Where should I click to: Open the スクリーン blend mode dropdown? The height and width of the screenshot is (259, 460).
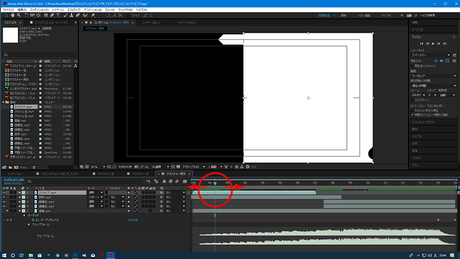(x=94, y=197)
